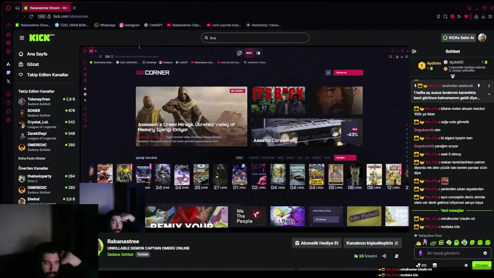Share the stream via share icon
494x278 pixels.
point(384,256)
